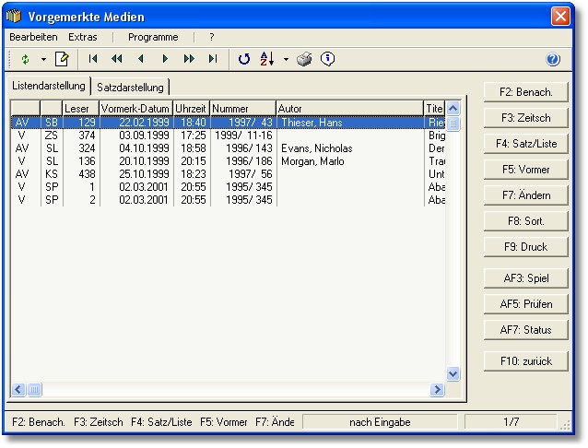
Task: Click the AF7: Status button
Action: tap(526, 330)
